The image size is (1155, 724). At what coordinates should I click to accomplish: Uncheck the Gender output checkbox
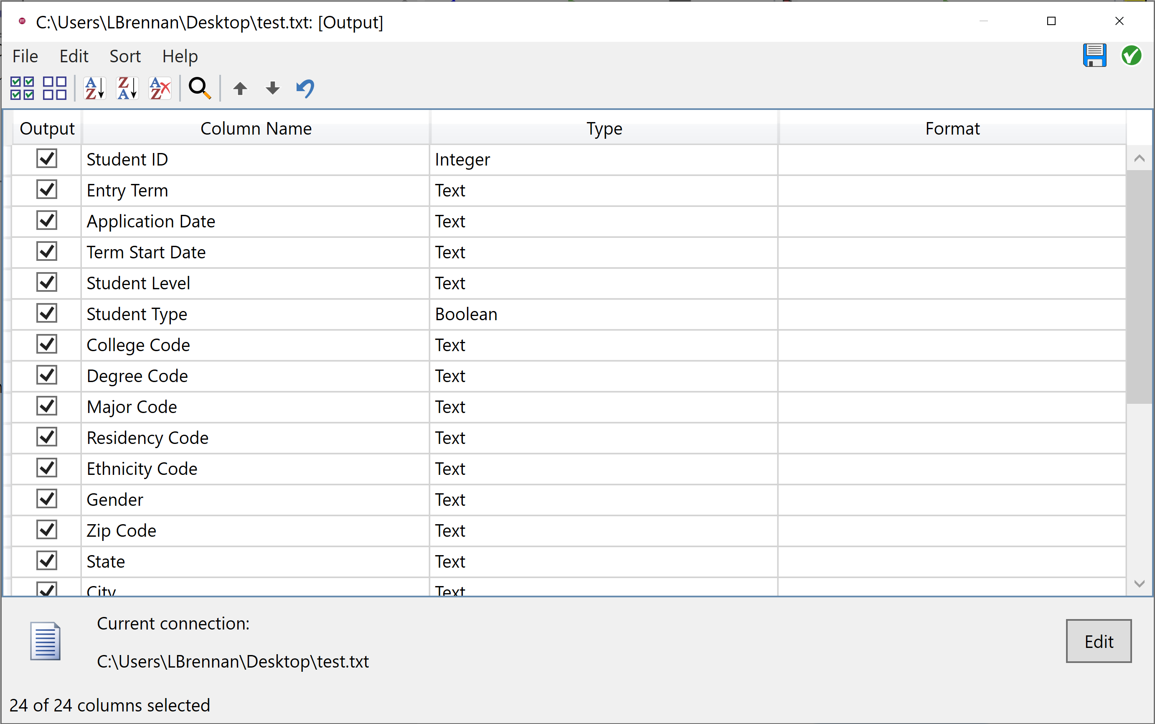(x=46, y=499)
